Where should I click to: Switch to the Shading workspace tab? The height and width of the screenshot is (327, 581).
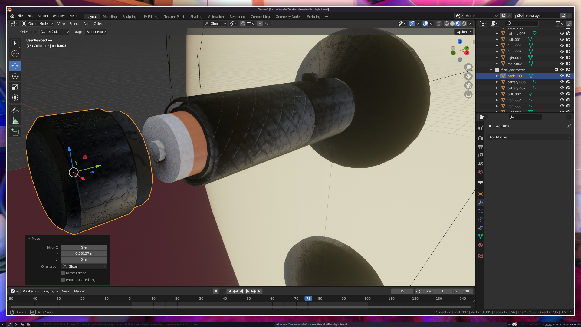[x=196, y=17]
